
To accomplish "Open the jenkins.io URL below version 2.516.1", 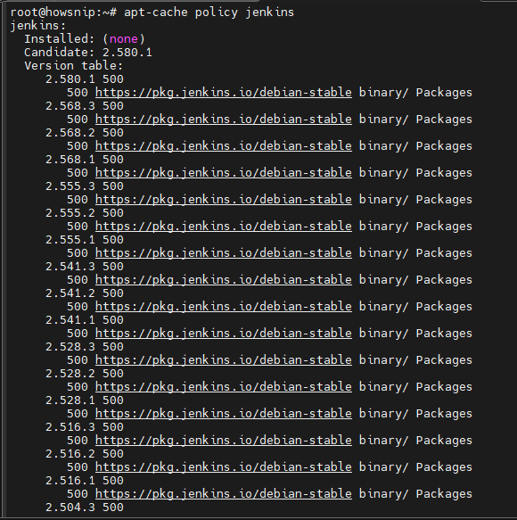I will [x=224, y=494].
